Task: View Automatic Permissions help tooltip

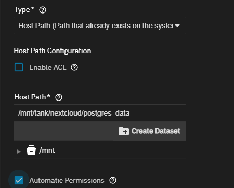Action: (x=113, y=180)
